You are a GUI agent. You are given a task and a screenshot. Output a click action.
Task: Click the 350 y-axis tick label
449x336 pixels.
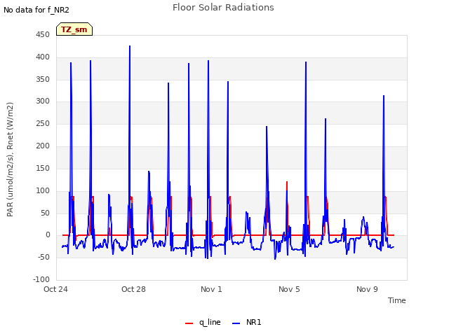(x=43, y=79)
